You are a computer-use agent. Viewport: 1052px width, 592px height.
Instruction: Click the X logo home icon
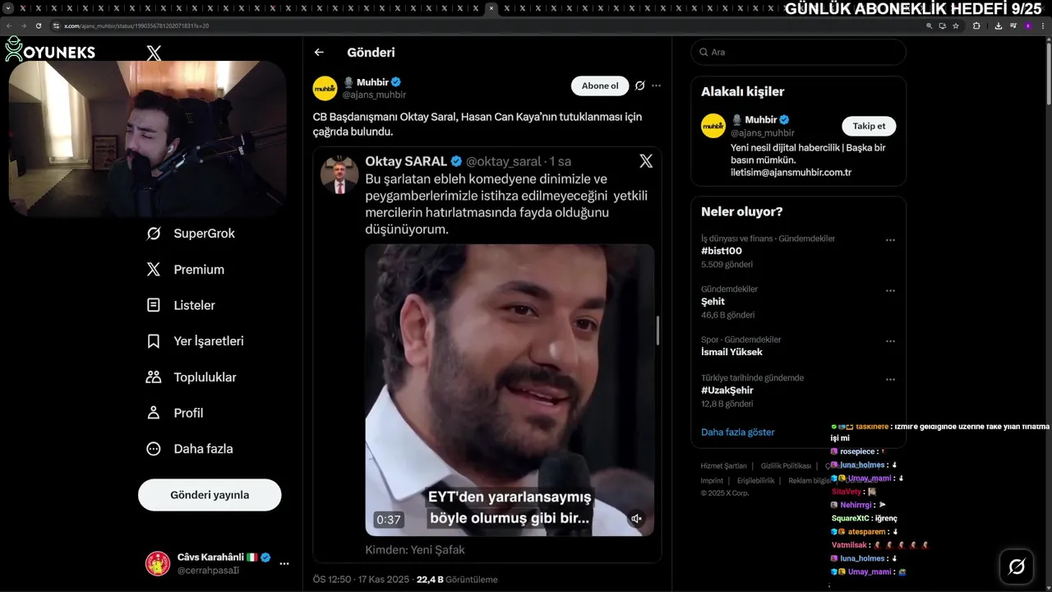[154, 53]
